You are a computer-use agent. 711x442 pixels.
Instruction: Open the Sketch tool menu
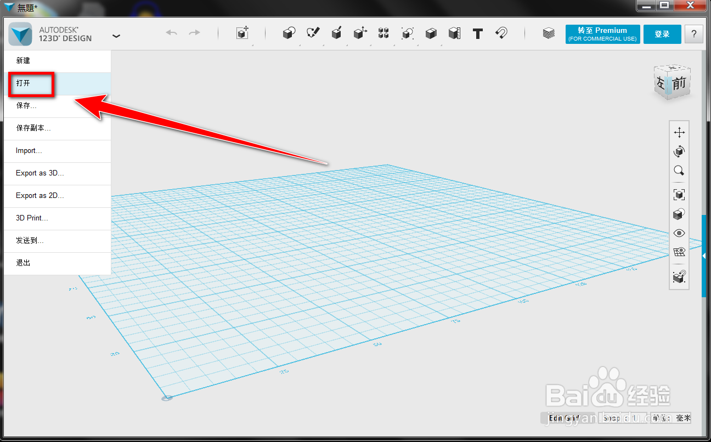click(x=313, y=33)
